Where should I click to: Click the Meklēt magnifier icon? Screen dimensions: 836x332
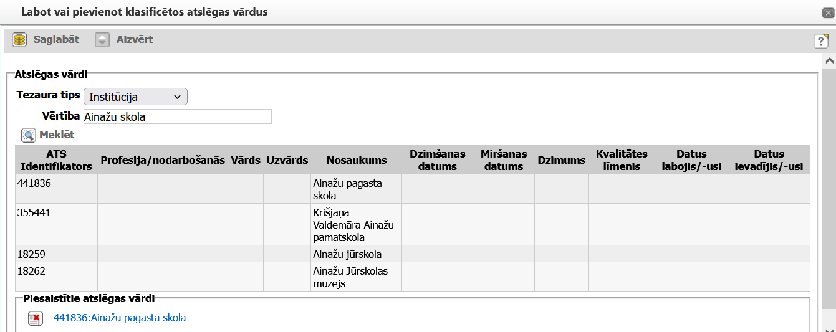click(x=29, y=135)
